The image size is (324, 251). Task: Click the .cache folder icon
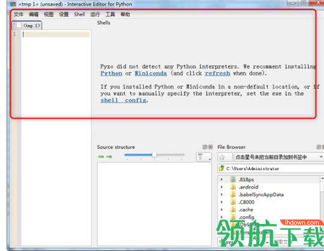point(233,210)
